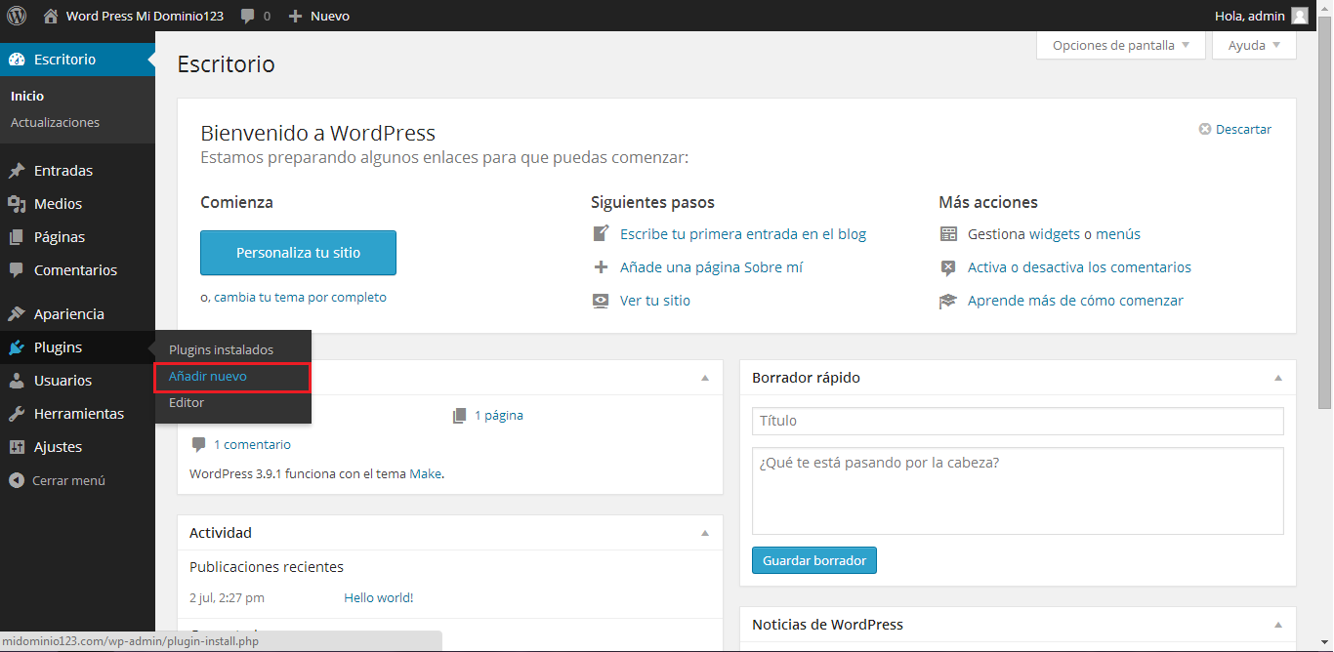The image size is (1334, 652).
Task: Expand the Ayuda help panel
Action: pos(1254,45)
